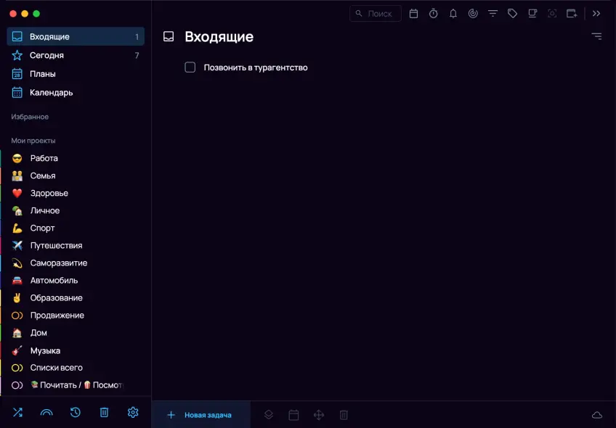Click the cloud sync icon
Viewport: 616px width, 428px height.
pos(597,415)
